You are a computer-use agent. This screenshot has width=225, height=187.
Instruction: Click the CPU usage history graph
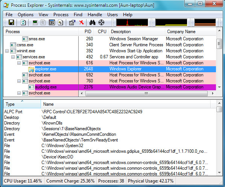point(132,23)
